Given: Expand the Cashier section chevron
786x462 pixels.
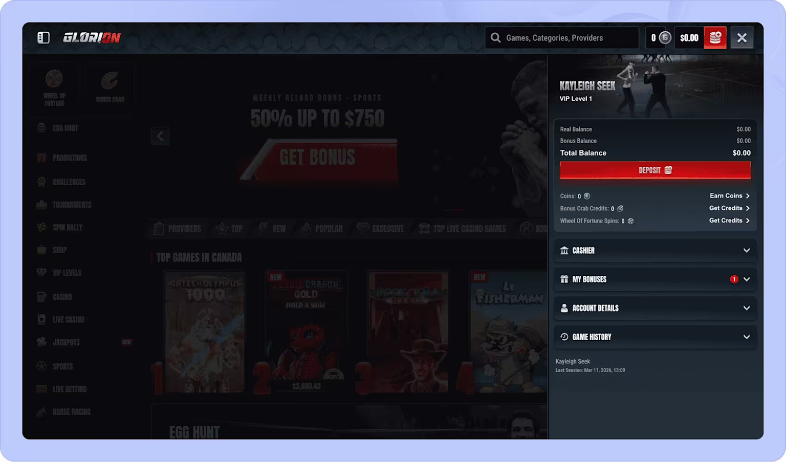Looking at the screenshot, I should click(x=747, y=250).
